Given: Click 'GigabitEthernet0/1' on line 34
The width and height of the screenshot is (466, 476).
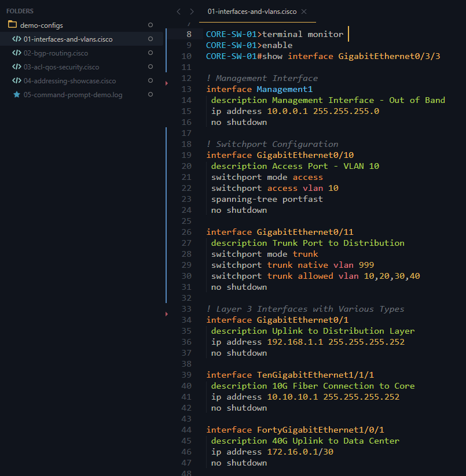Looking at the screenshot, I should (303, 320).
